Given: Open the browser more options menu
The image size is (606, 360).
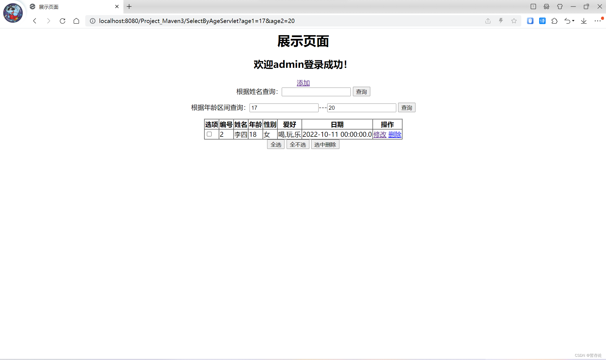Looking at the screenshot, I should (x=598, y=21).
